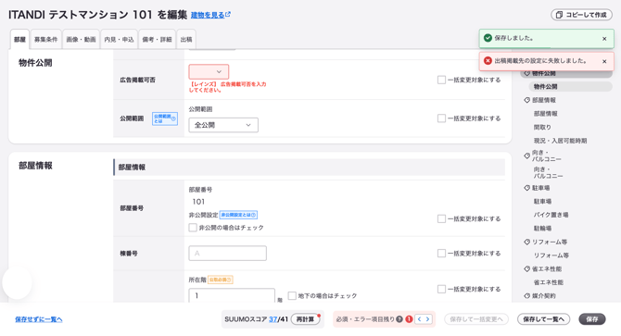Open the 広告掲載可否 dropdown

tap(209, 71)
